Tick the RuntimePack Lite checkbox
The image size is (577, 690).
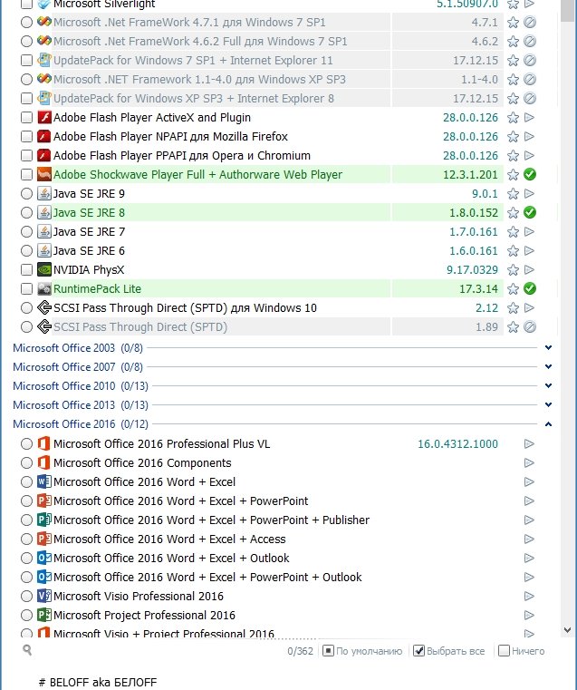pyautogui.click(x=27, y=288)
